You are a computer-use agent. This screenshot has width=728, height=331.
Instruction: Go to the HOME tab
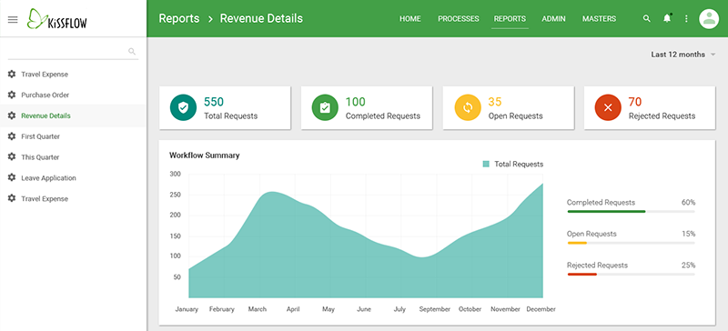410,19
